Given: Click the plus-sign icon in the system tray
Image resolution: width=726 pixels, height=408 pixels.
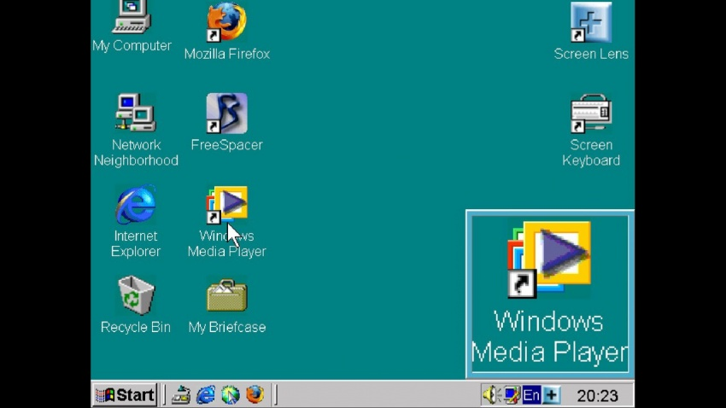Looking at the screenshot, I should 552,394.
